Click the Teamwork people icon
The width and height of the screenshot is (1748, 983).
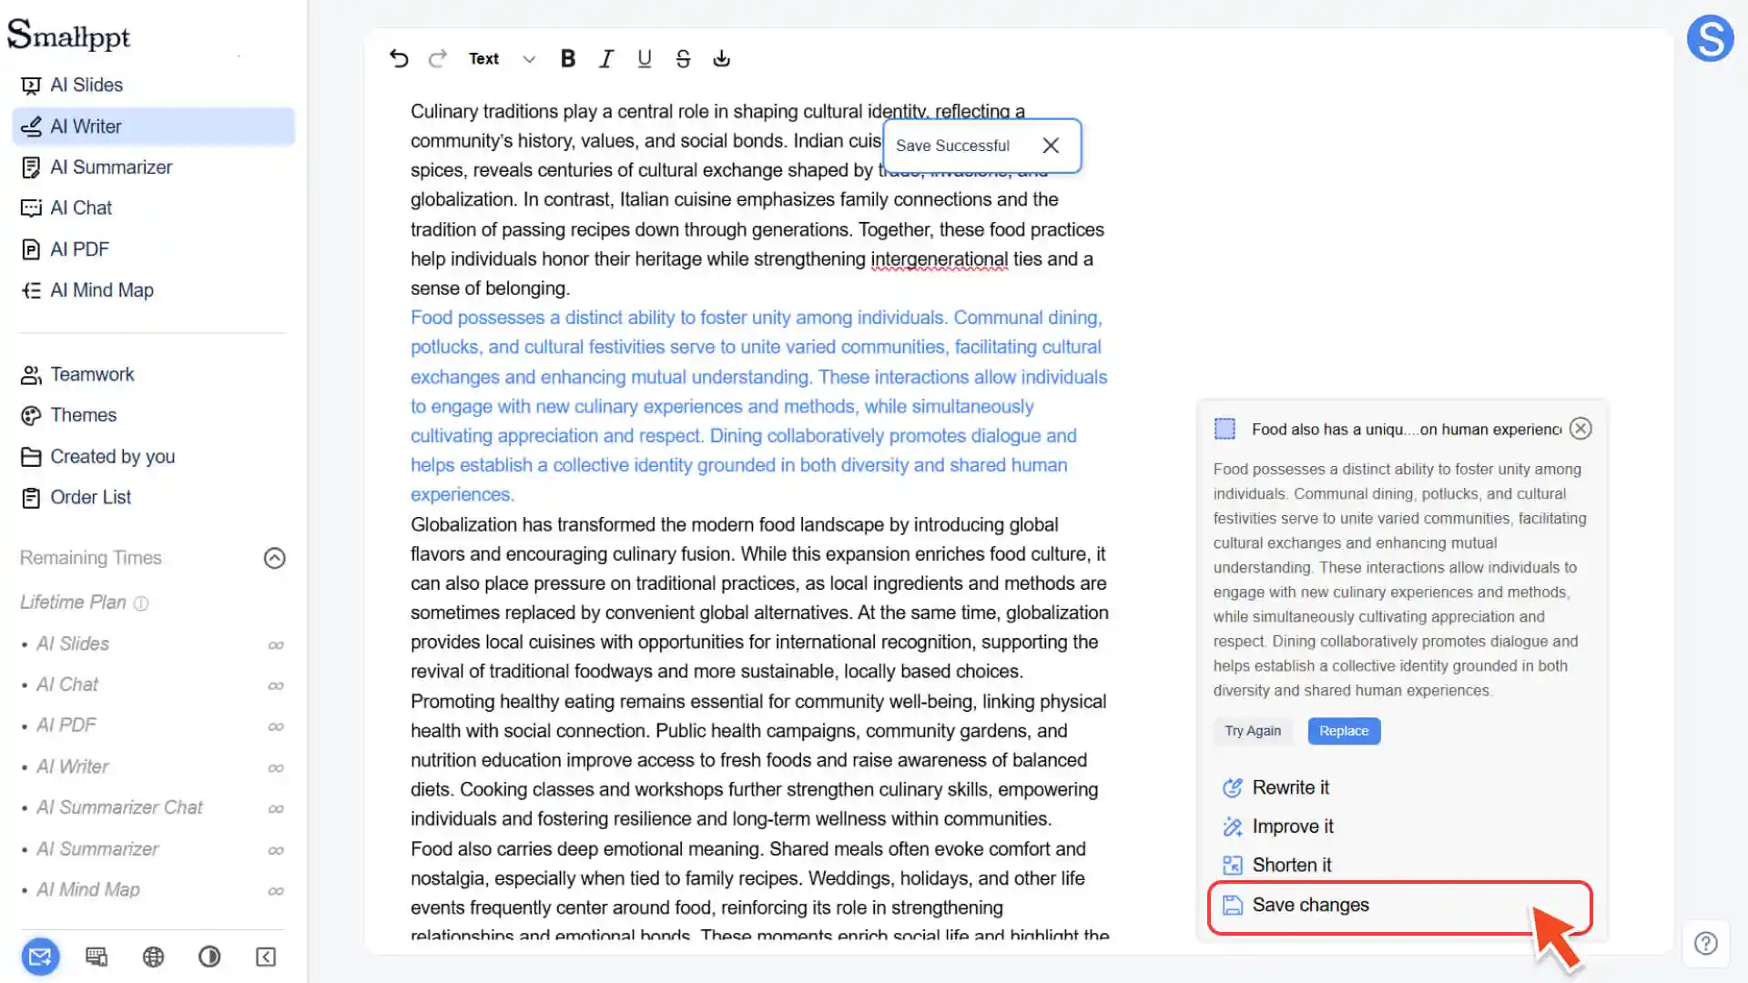point(31,375)
